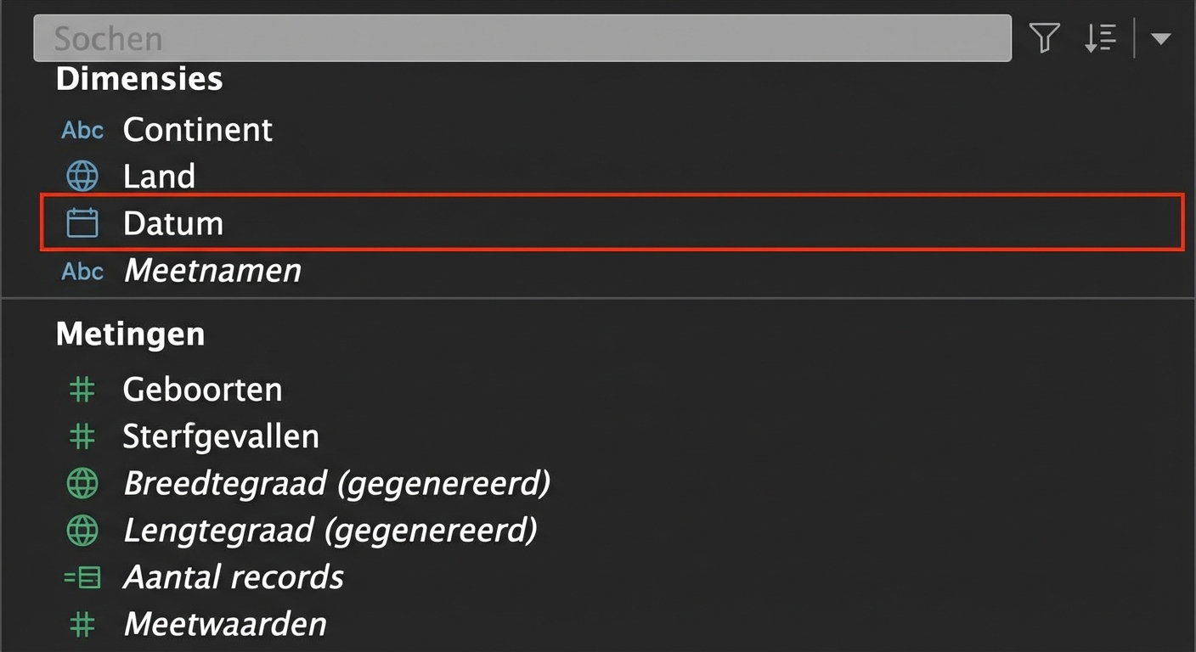
Task: Click the sort fields icon
Action: click(1100, 38)
